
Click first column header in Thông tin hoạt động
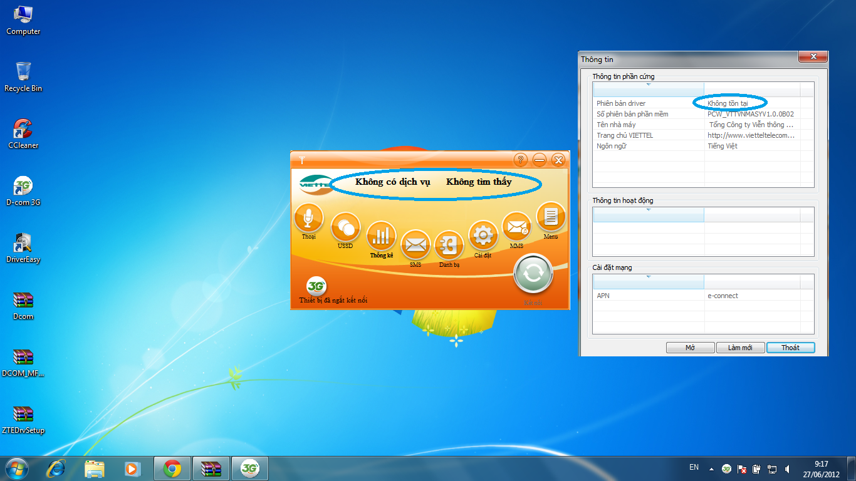[x=649, y=215]
